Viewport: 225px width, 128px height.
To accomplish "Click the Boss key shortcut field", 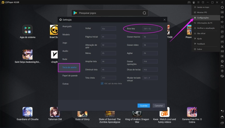I will tap(150, 29).
